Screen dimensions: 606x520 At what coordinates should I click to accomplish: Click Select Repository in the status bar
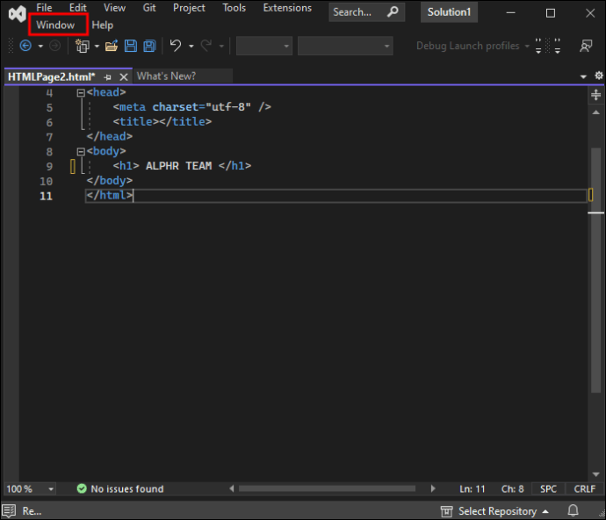(497, 510)
